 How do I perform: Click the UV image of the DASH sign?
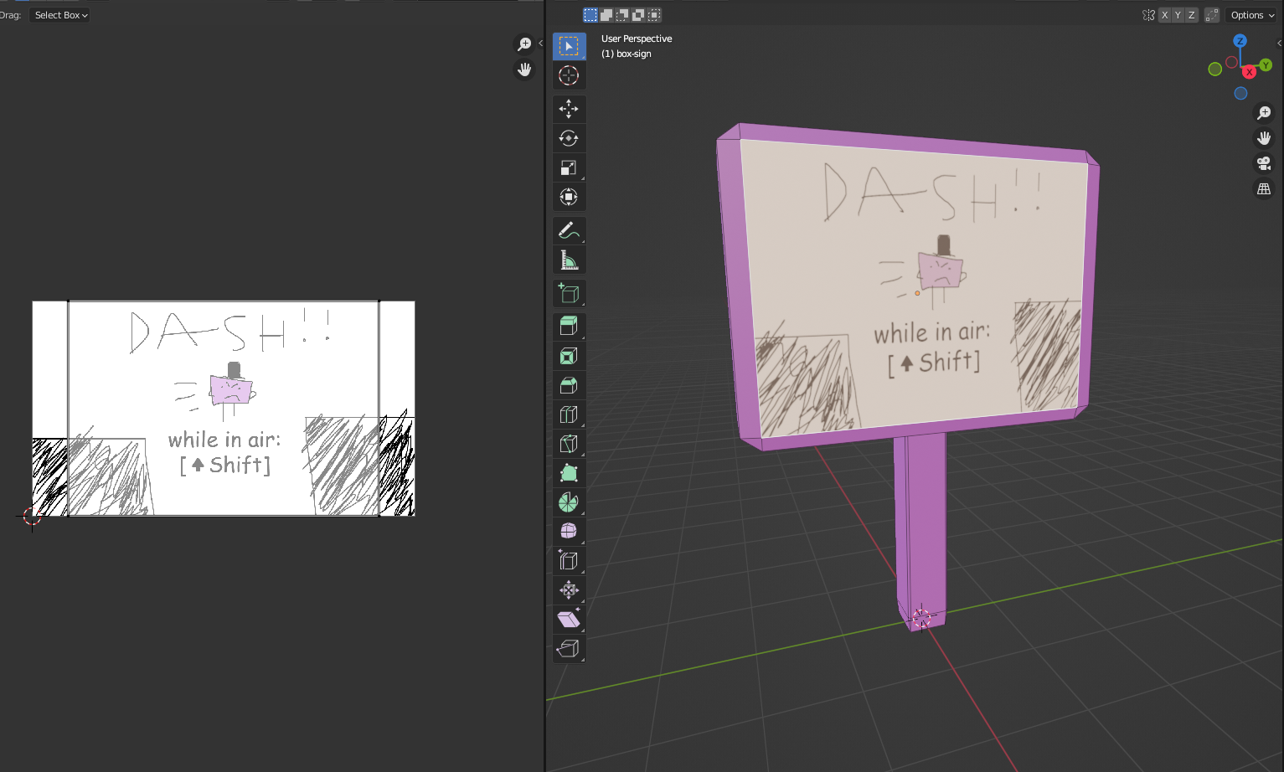click(224, 409)
